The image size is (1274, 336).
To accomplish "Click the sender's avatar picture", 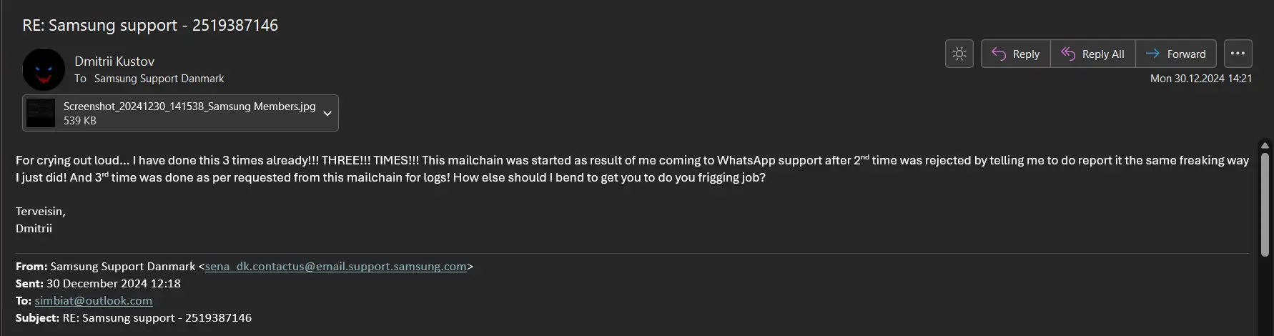I will click(x=44, y=69).
